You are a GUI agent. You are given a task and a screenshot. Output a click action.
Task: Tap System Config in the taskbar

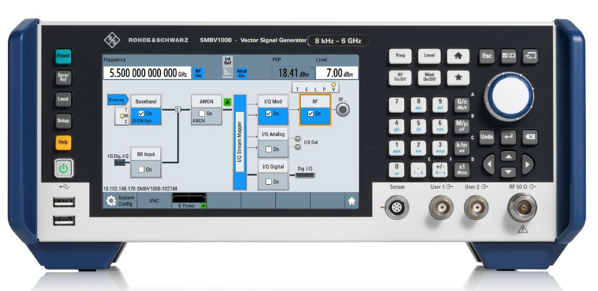click(120, 200)
